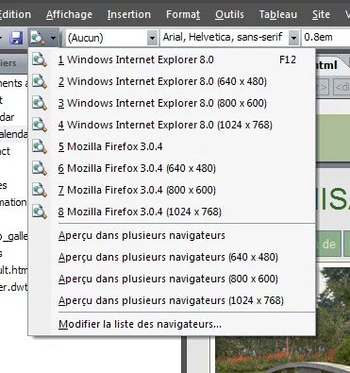350x373 pixels.
Task: Open the Outils menu
Action: pos(229,14)
